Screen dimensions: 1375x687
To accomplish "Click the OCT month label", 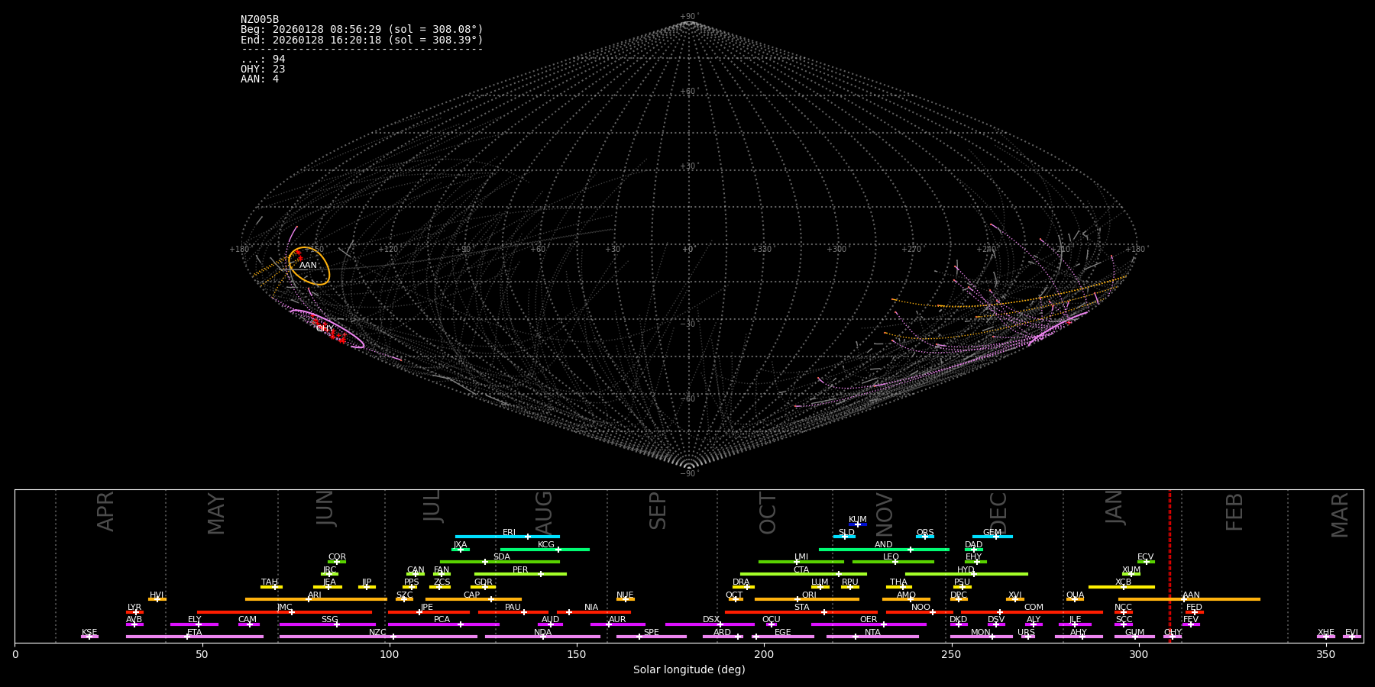I will click(x=768, y=514).
